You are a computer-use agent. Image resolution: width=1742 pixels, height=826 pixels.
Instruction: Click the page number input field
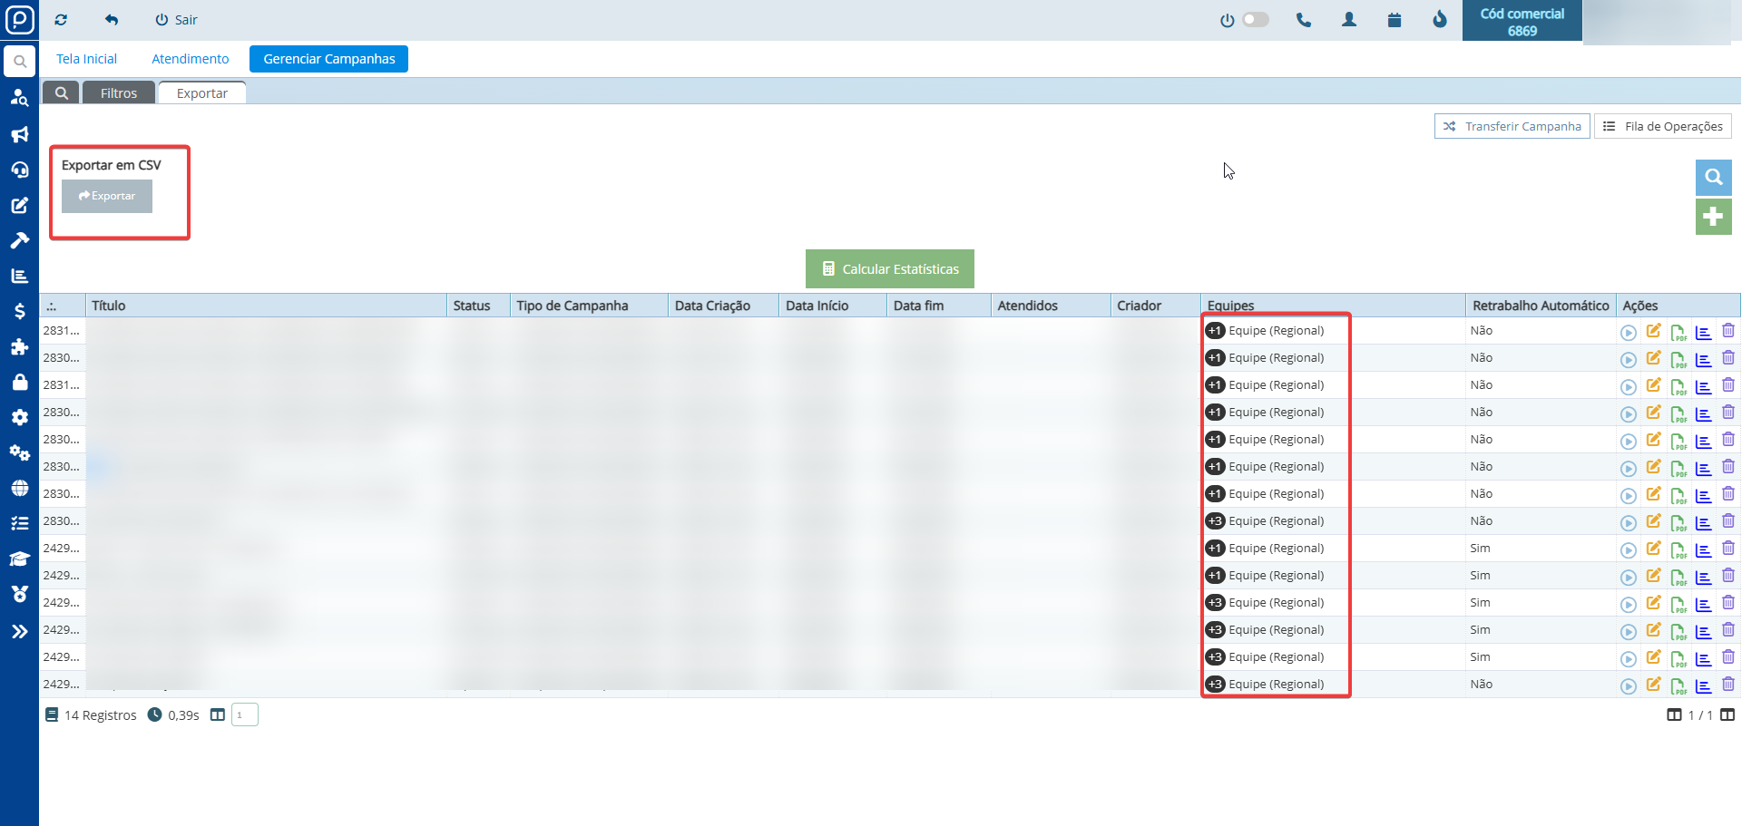(245, 715)
